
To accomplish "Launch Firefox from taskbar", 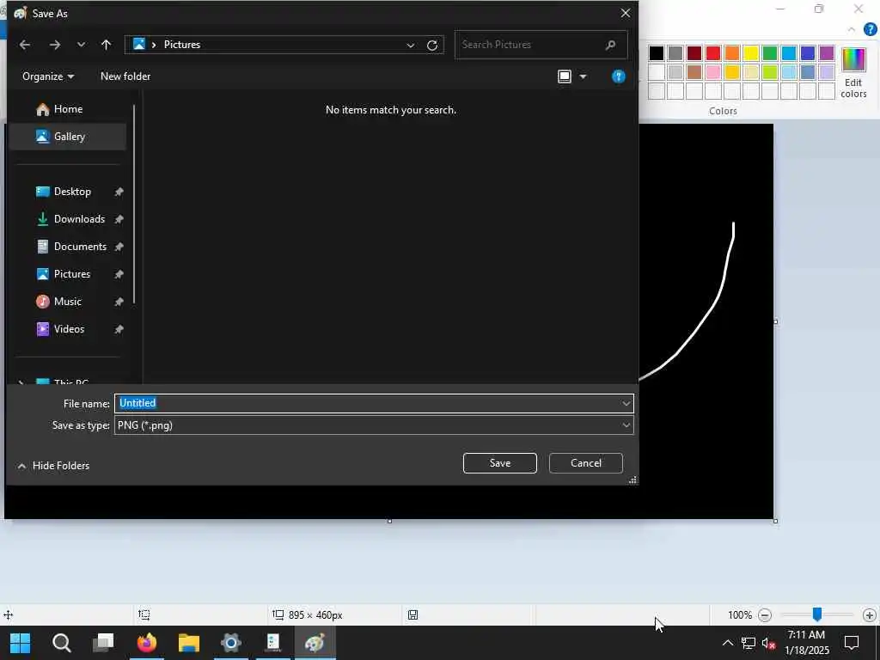I will 146,643.
